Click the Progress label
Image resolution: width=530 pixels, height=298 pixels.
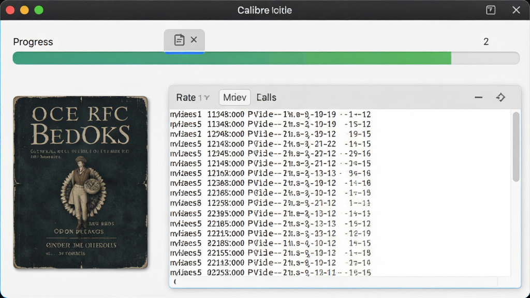pyautogui.click(x=33, y=42)
